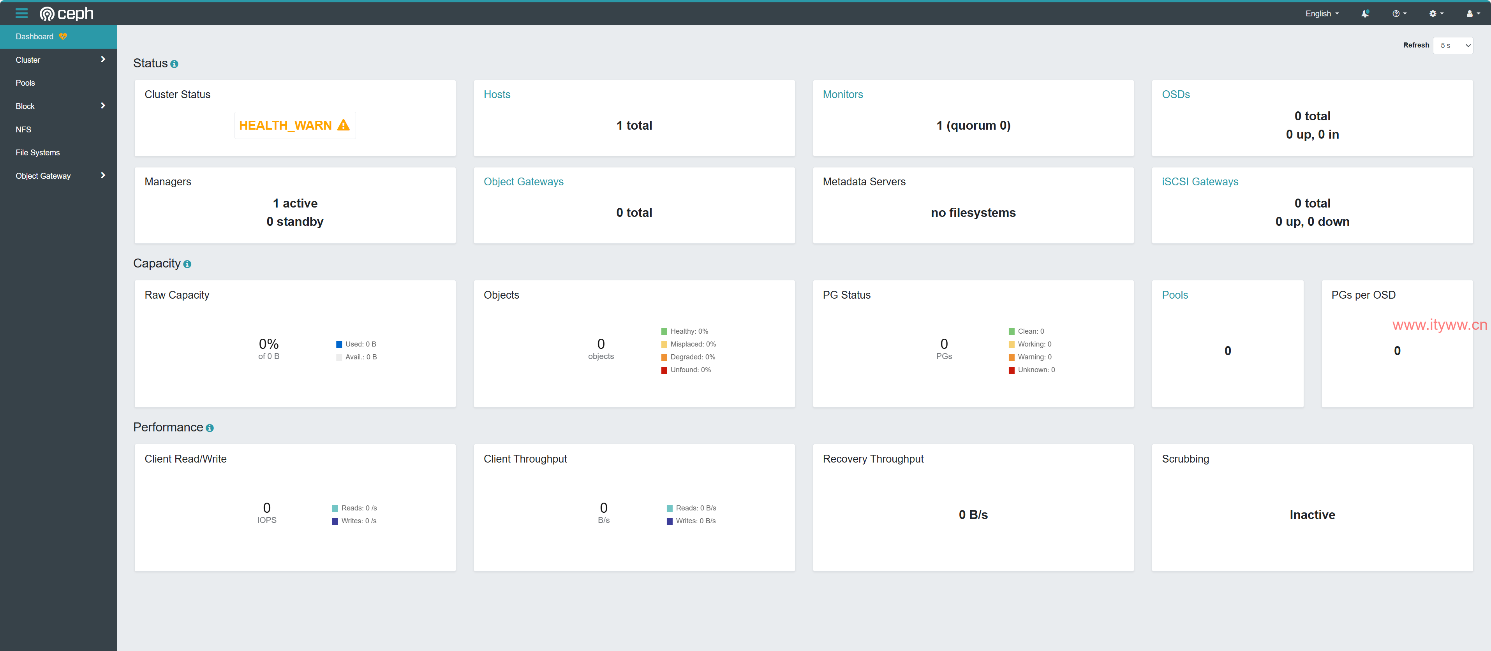The height and width of the screenshot is (651, 1491).
Task: Open the Pools capacity card link
Action: point(1174,295)
